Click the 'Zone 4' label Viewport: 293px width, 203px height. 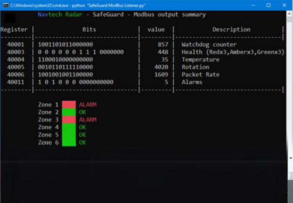pos(48,127)
